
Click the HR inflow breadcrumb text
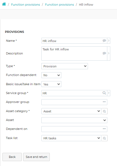(x=86, y=5)
